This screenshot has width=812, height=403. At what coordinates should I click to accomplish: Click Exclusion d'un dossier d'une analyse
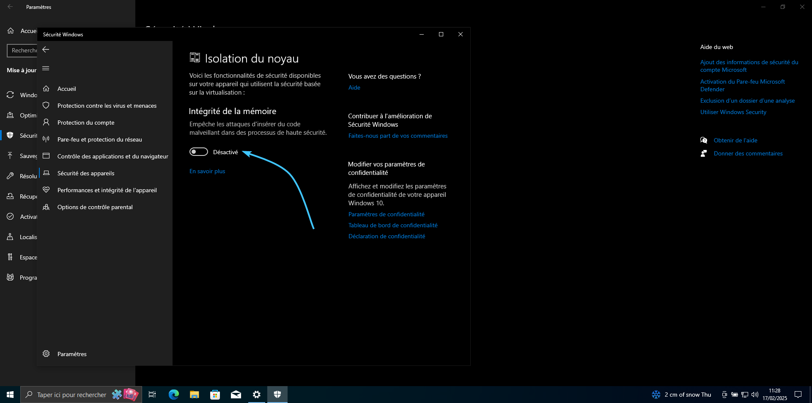748,101
